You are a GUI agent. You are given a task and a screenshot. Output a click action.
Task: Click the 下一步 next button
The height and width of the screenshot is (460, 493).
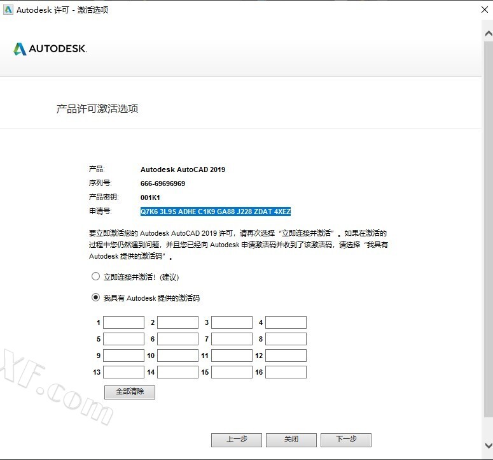click(x=346, y=440)
